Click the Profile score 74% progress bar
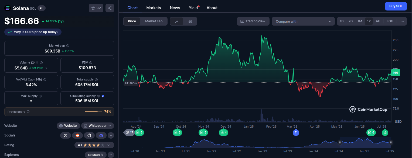412x158 pixels. pos(93,112)
